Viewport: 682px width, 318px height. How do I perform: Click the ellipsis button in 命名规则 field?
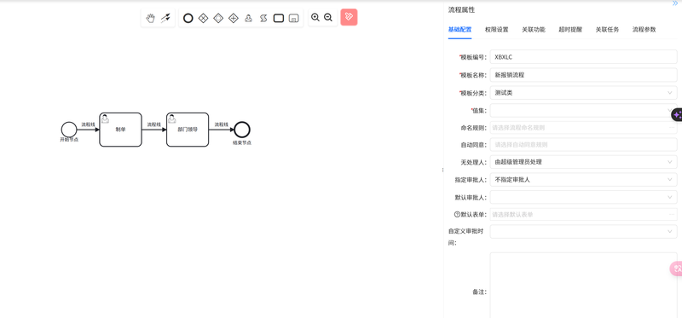672,128
